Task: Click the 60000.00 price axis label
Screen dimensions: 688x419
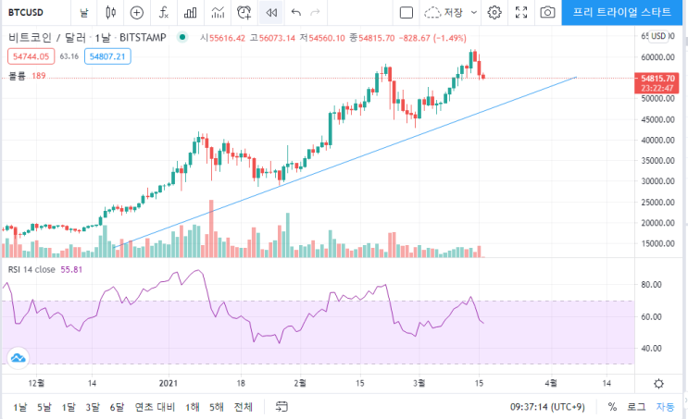Action: 657,57
